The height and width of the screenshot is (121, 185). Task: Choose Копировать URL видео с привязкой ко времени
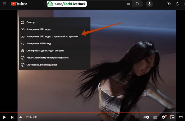[54, 36]
